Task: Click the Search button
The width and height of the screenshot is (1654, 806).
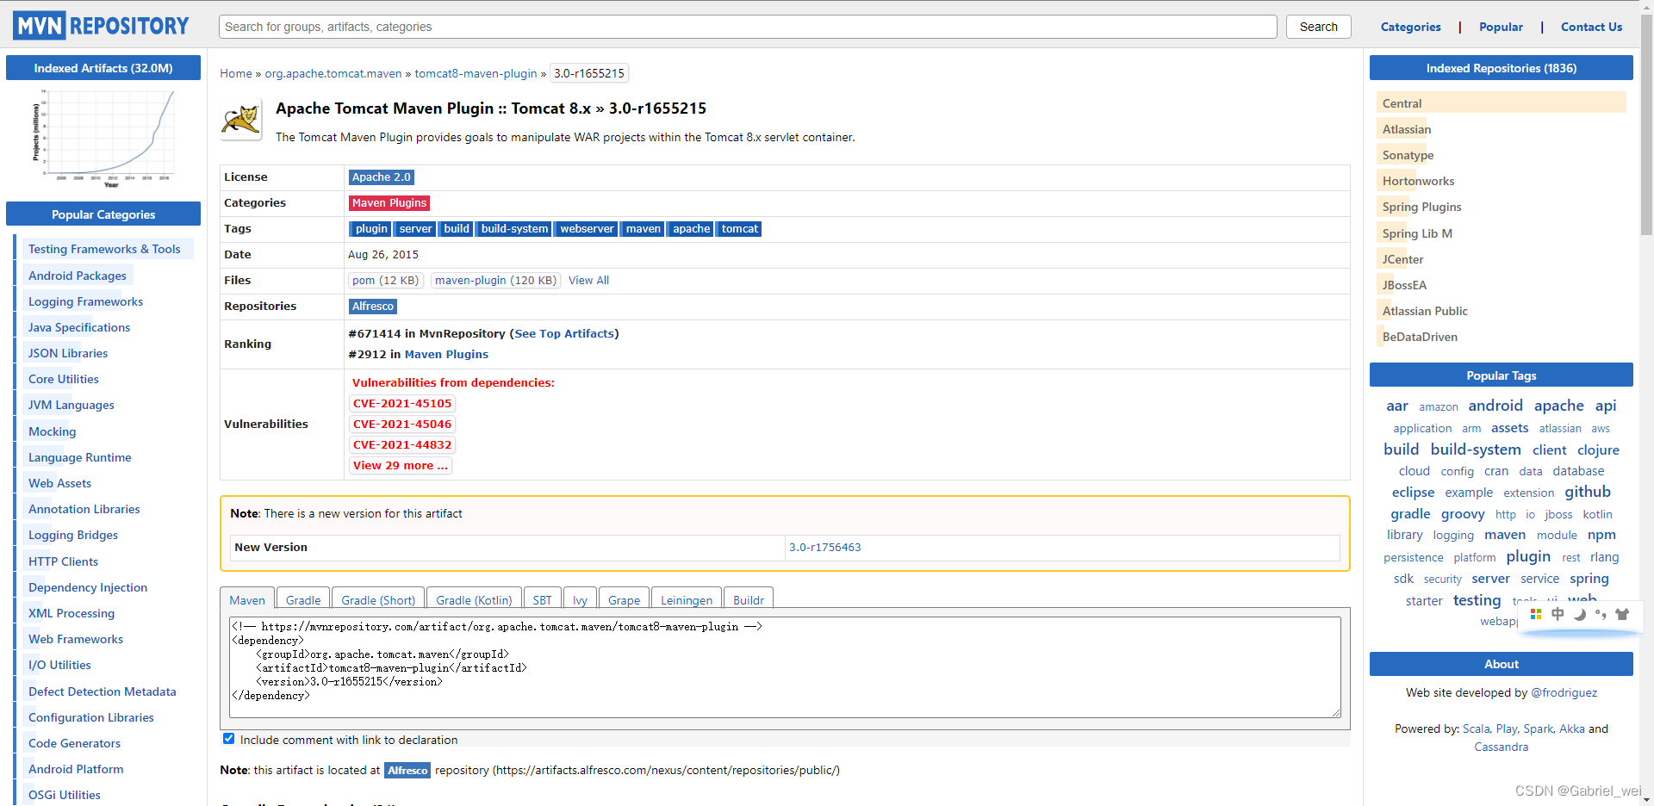Action: 1319,27
